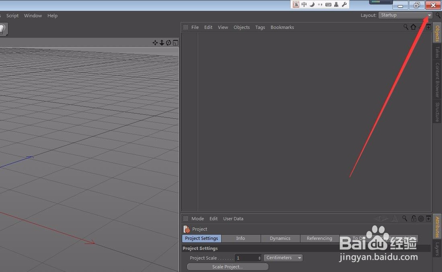Viewport: 442px width, 272px height.
Task: Open the Help menu
Action: (53, 16)
